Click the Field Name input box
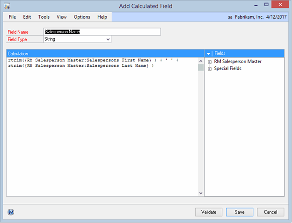 tap(102, 32)
